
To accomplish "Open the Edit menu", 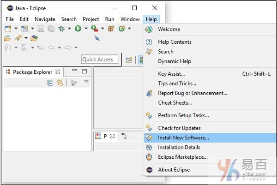I will click(24, 19).
